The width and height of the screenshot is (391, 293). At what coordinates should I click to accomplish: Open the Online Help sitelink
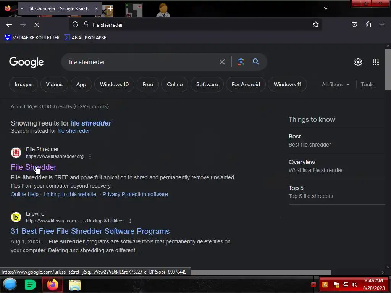click(24, 194)
